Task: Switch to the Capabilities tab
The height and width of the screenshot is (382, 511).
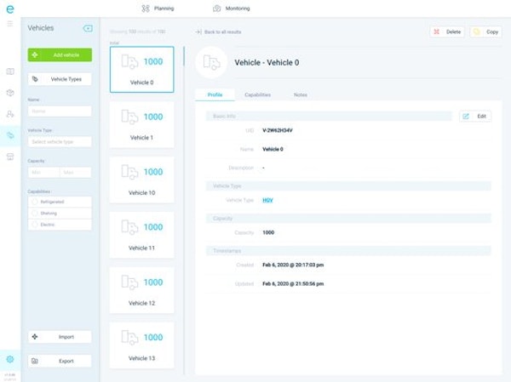Action: pos(258,94)
